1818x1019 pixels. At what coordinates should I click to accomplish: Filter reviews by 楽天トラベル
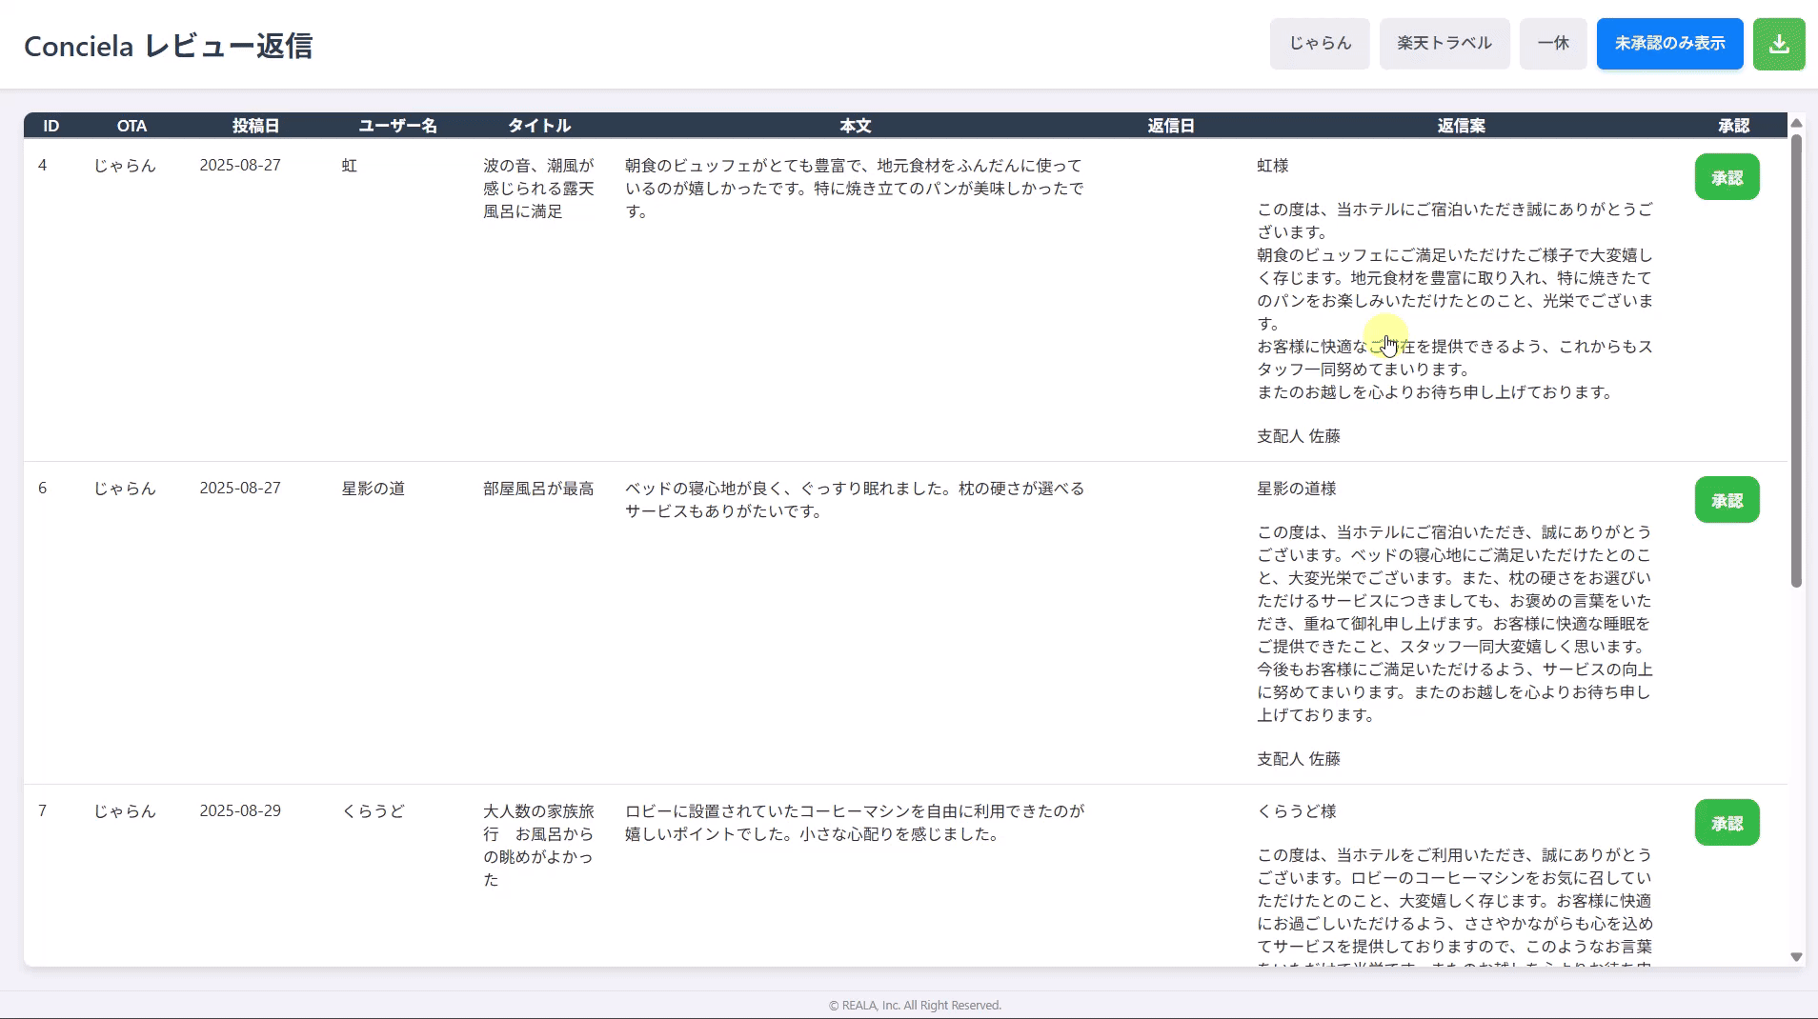(1444, 44)
